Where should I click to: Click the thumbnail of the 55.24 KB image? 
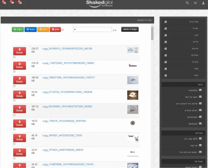[133, 95]
